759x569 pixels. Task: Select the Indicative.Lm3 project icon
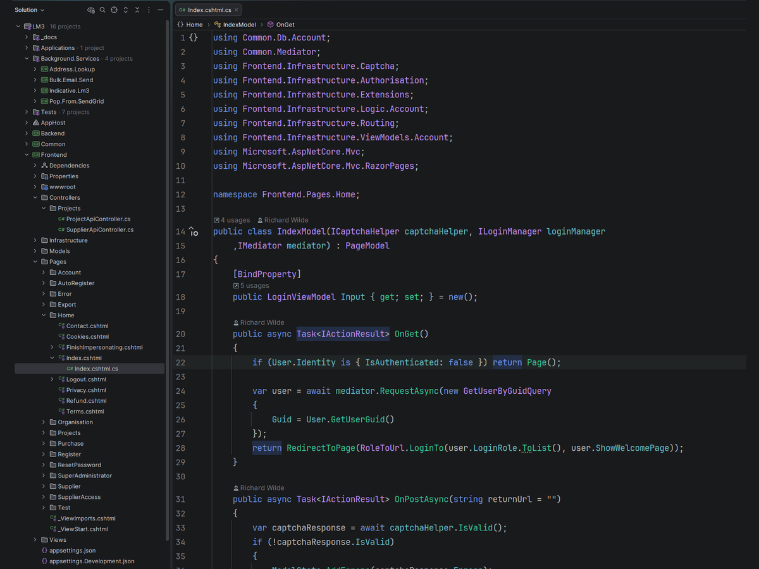44,91
